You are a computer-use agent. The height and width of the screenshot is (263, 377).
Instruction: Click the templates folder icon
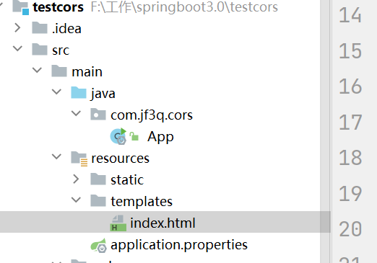tap(98, 201)
